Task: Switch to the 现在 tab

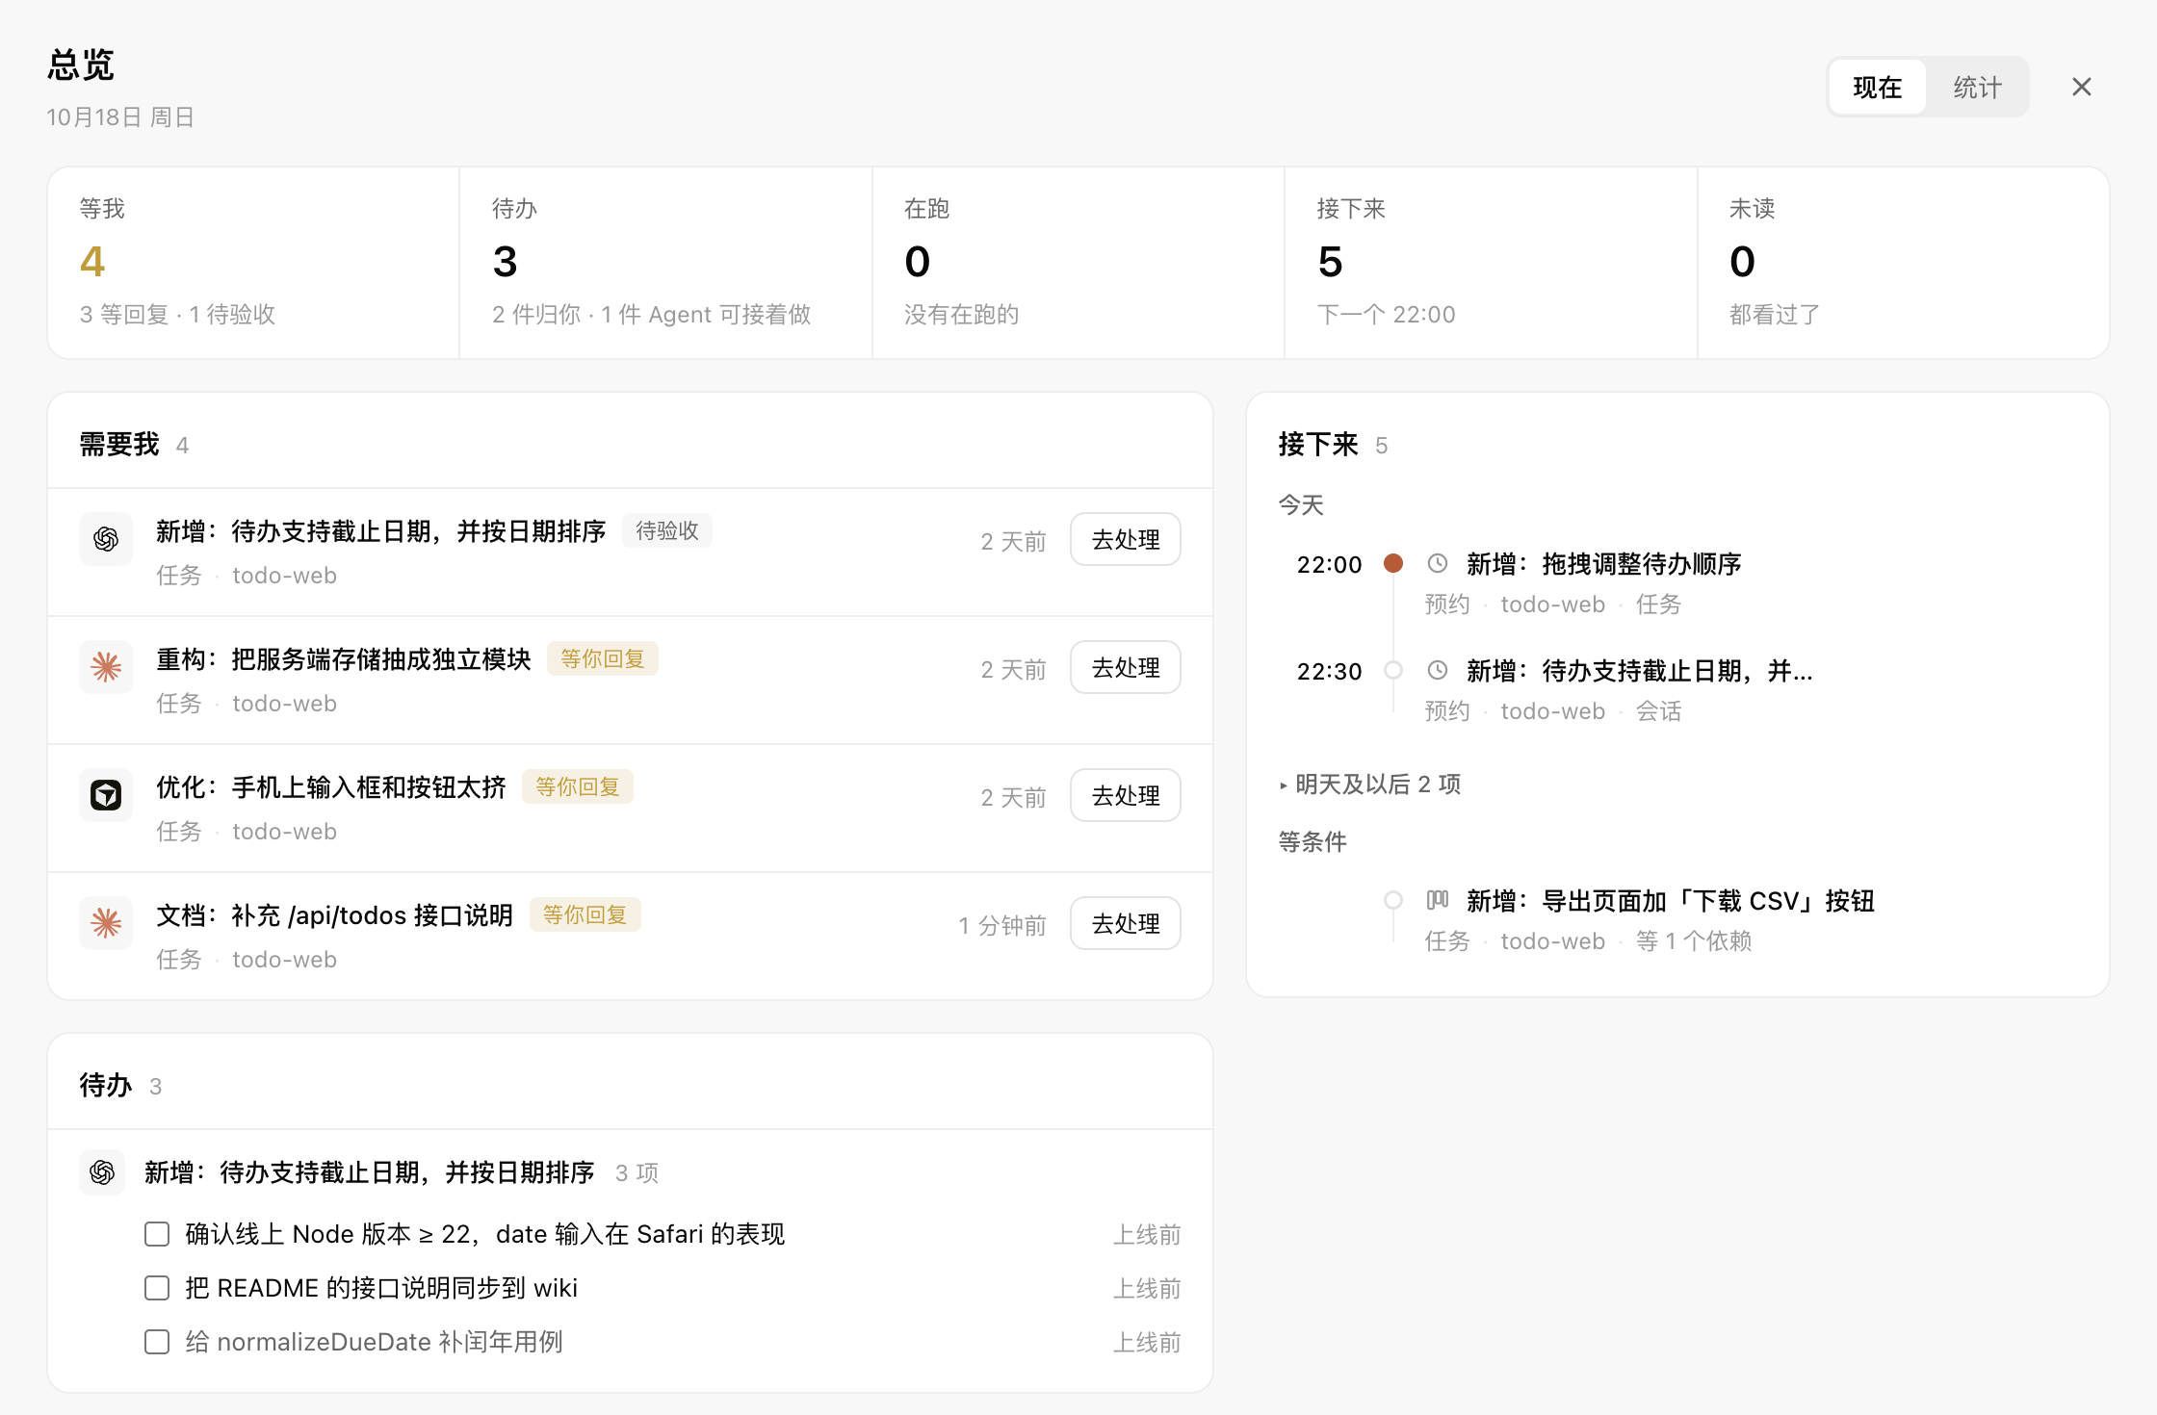Action: 1878,87
